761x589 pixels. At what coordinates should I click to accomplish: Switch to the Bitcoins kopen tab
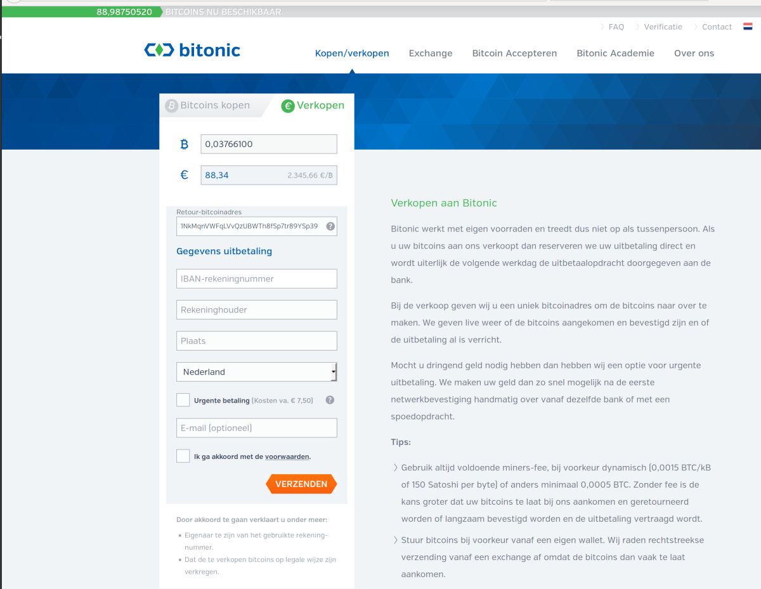point(216,106)
